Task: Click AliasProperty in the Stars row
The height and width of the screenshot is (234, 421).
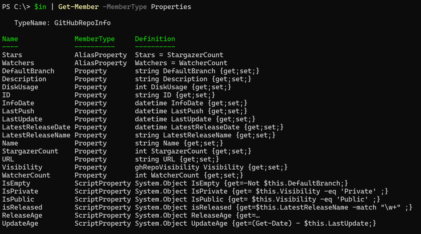Action: pos(101,55)
